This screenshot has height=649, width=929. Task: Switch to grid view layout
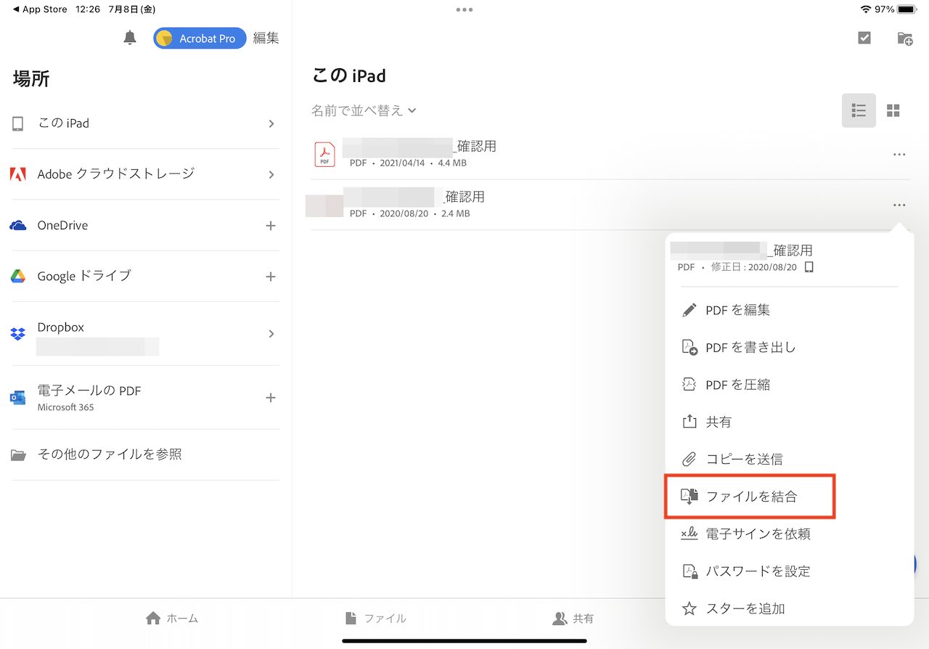coord(893,110)
